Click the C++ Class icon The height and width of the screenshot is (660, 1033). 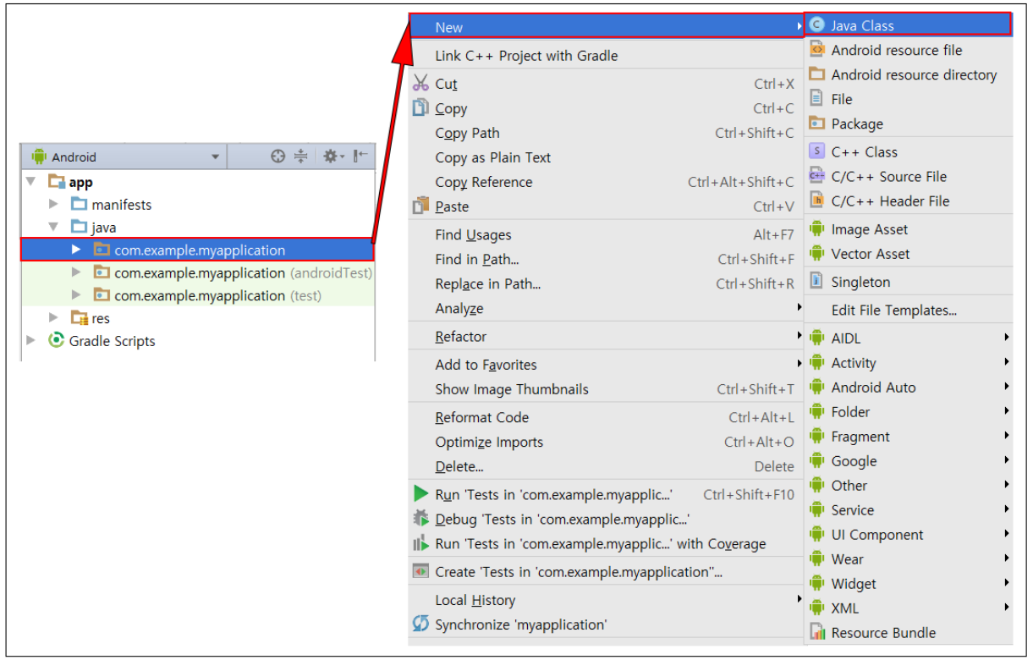pyautogui.click(x=816, y=151)
